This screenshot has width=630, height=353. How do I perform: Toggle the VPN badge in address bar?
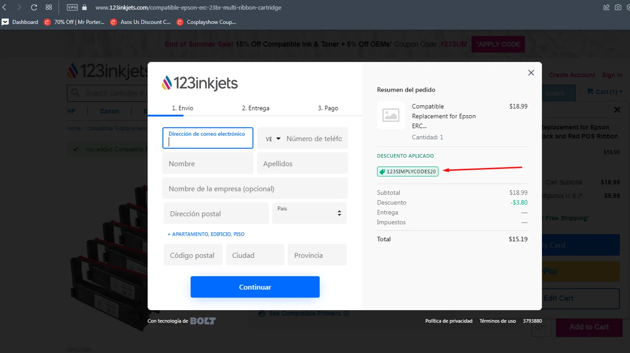72,7
